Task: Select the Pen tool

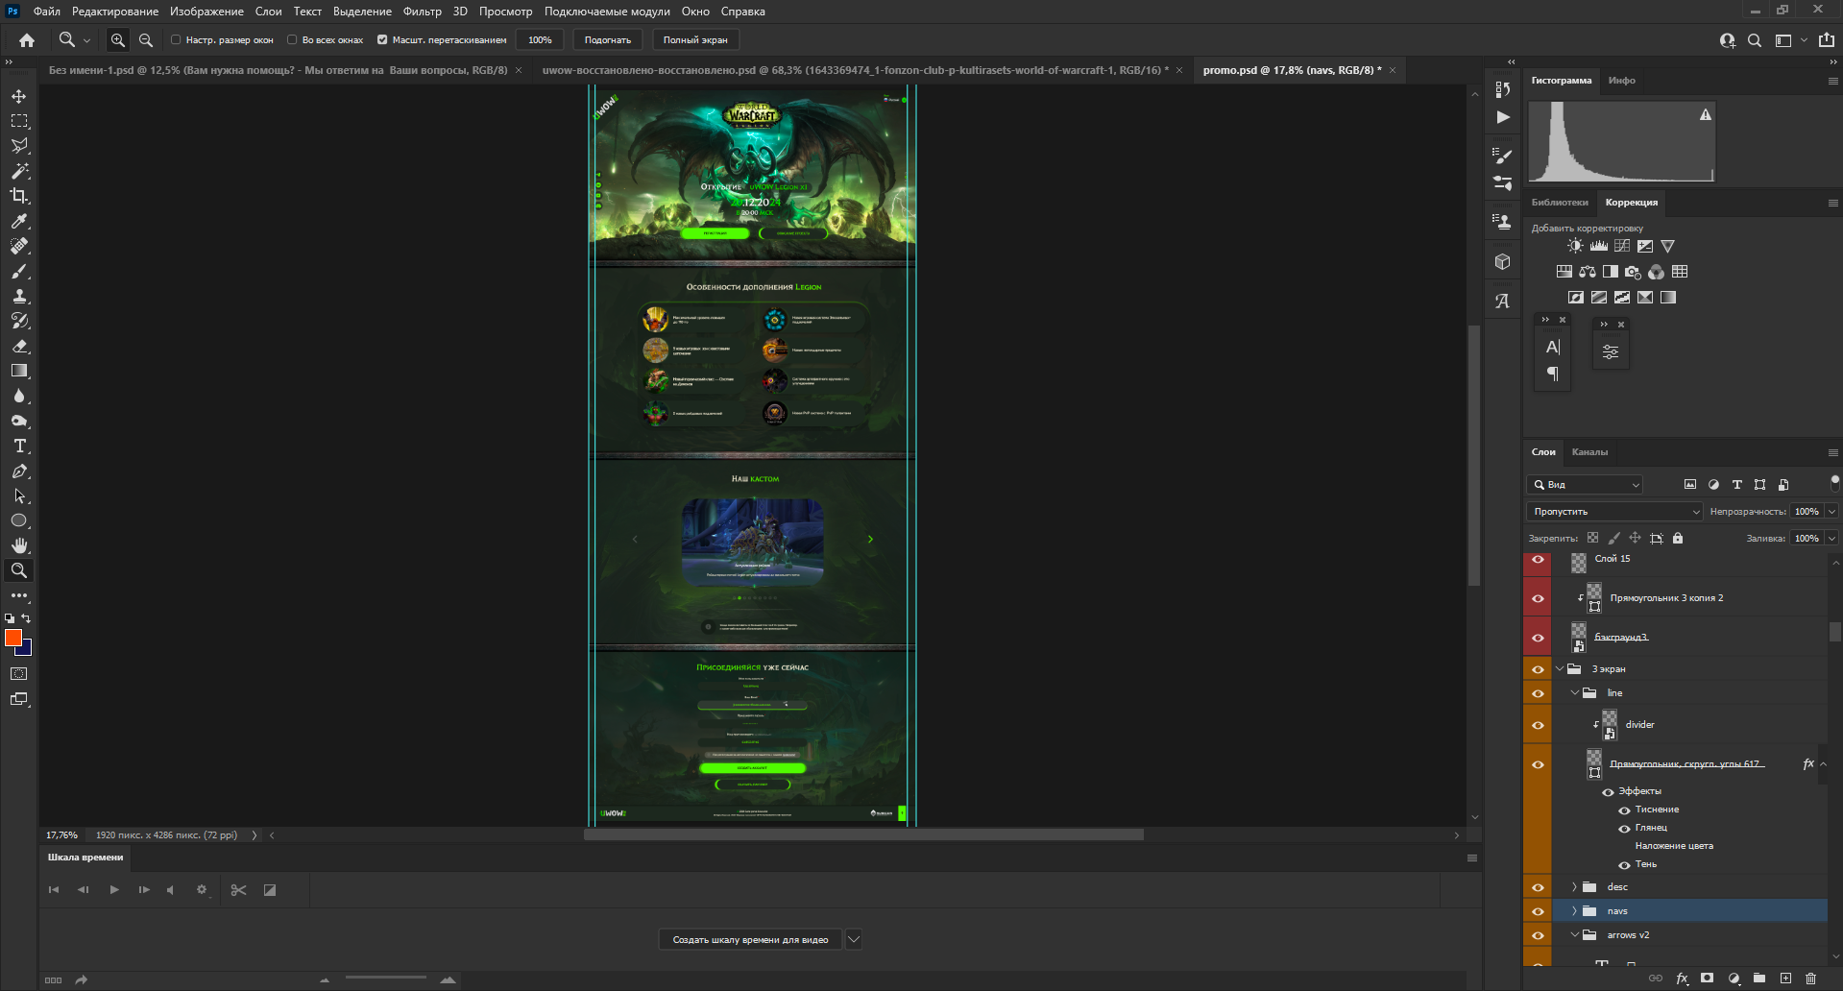Action: point(19,471)
